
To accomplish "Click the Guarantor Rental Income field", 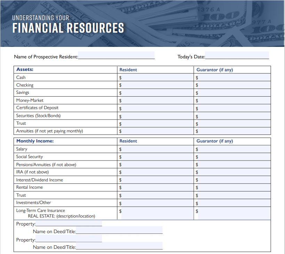I will [x=234, y=187].
